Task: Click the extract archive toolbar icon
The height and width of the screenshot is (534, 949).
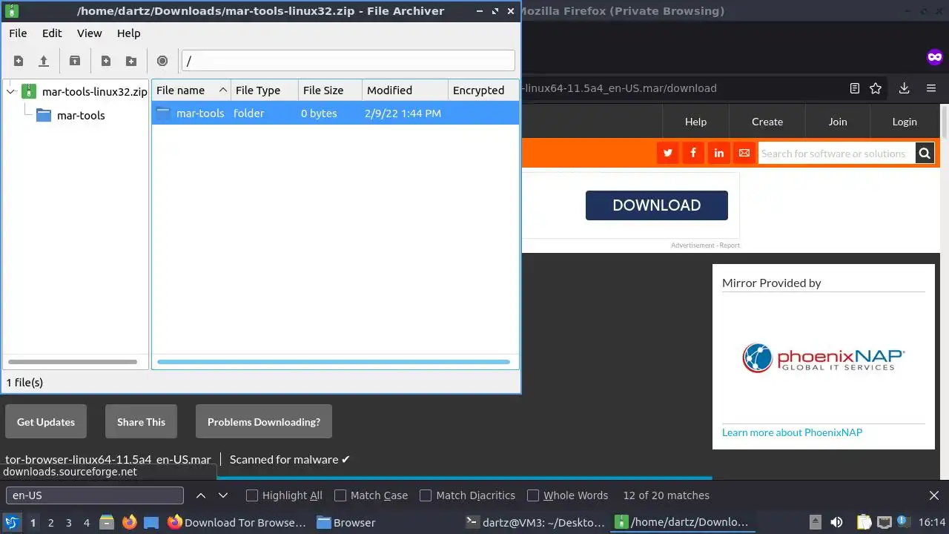Action: click(x=75, y=61)
